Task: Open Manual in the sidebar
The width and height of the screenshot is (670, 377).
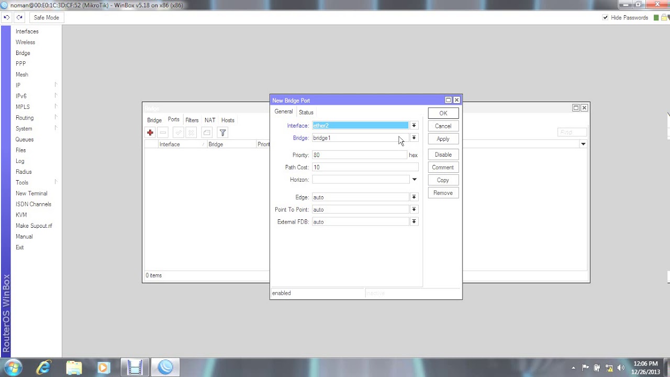Action: click(24, 237)
